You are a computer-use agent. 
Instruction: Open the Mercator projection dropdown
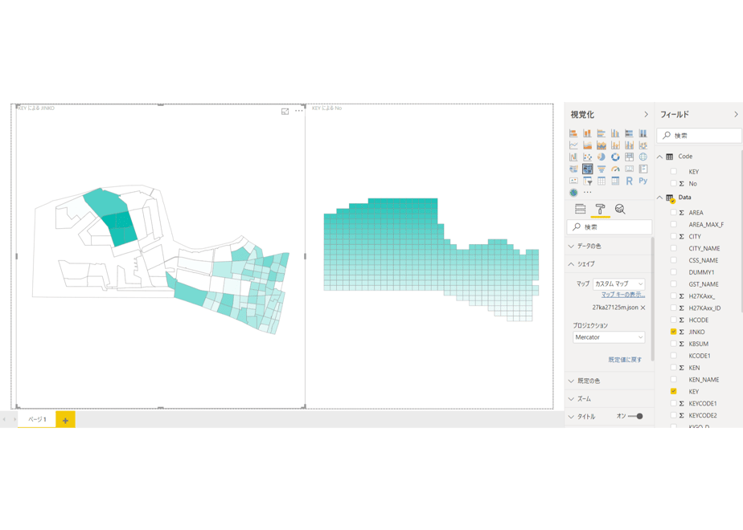(609, 337)
